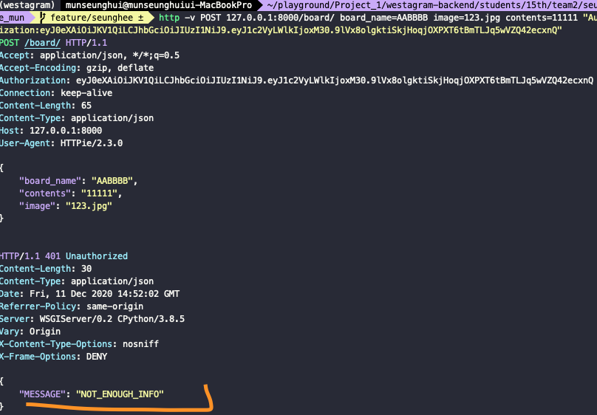Select the "User-Agent: HTTPie/2.3.0" header line

tap(61, 143)
